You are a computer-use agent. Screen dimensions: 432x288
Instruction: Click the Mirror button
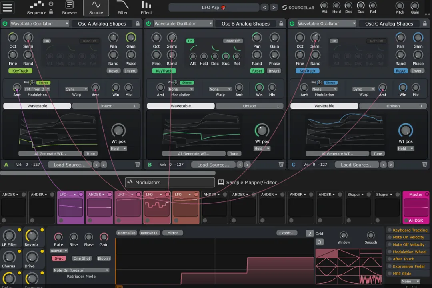coord(172,233)
